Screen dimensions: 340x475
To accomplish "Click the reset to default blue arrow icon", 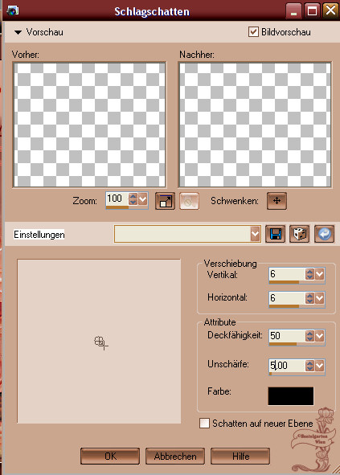I will (324, 234).
